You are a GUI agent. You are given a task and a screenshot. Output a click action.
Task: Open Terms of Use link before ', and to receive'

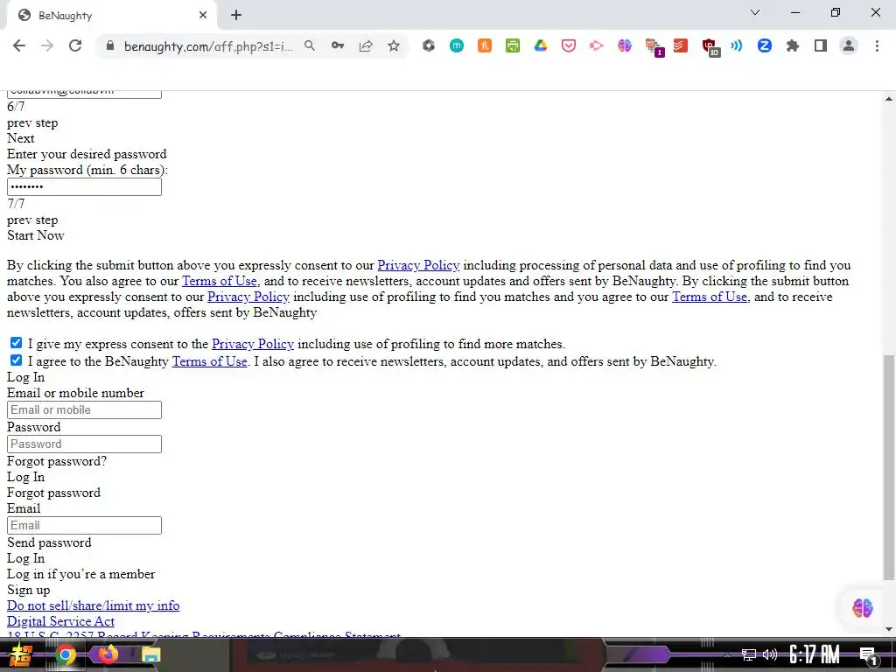click(709, 297)
